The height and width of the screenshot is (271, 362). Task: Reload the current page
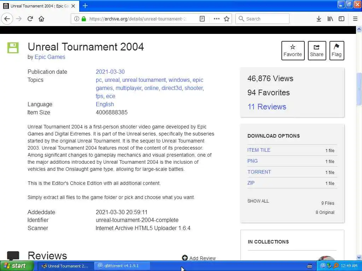[30, 19]
